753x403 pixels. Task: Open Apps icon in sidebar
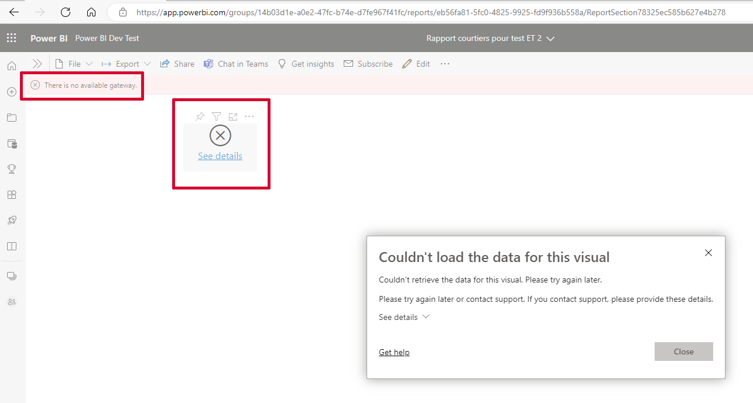click(12, 195)
